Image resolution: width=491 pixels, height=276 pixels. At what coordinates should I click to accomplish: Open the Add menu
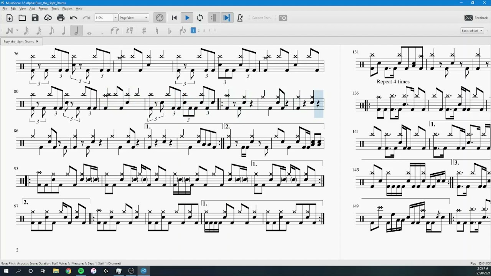pos(32,8)
